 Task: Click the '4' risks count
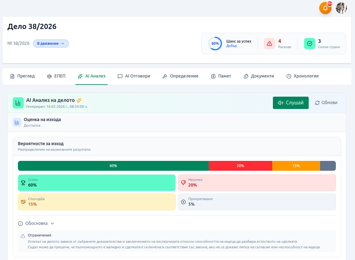pyautogui.click(x=280, y=41)
